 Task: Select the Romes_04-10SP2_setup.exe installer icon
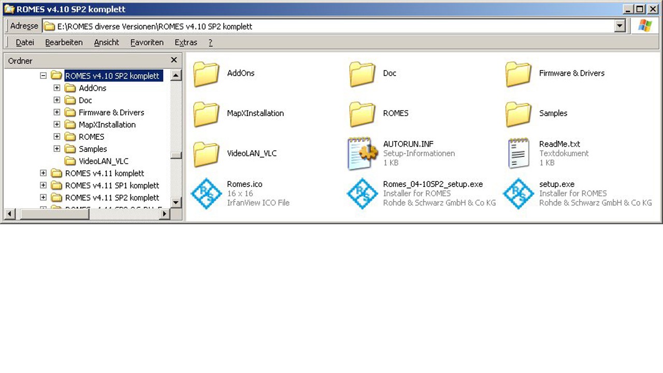(x=362, y=194)
